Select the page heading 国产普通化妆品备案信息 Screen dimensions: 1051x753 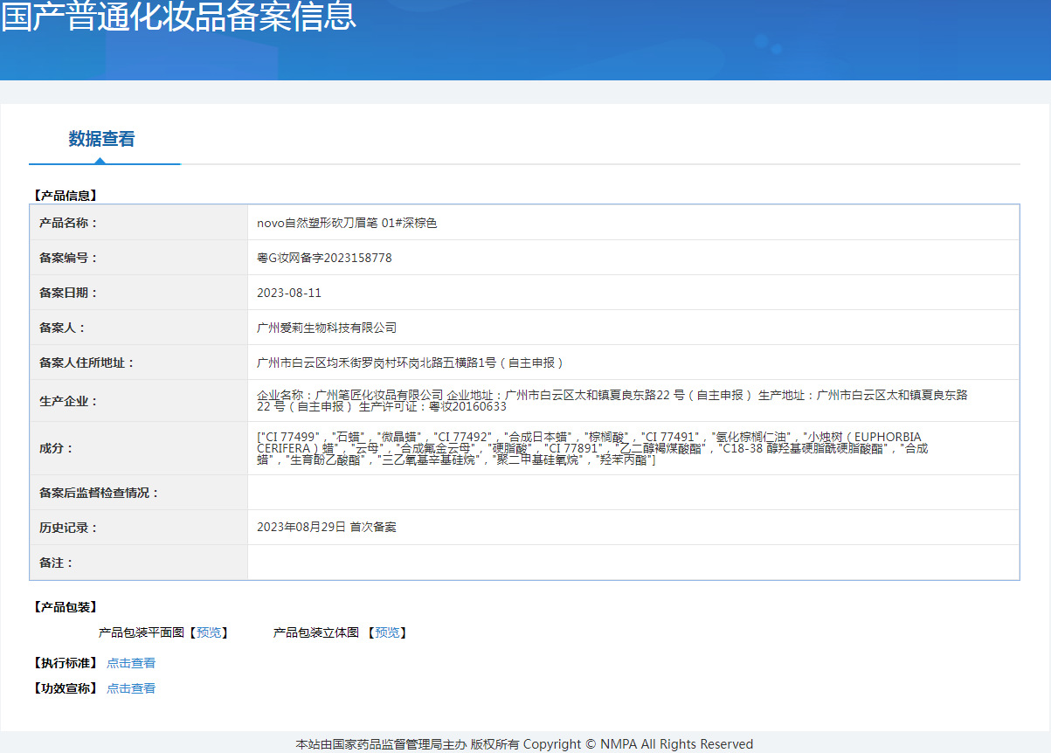(179, 16)
